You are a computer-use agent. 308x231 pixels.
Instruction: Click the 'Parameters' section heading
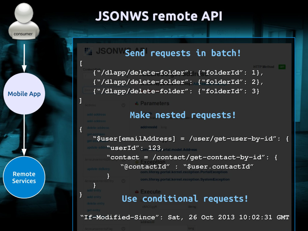[155, 103]
